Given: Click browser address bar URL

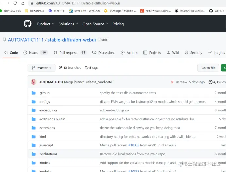Looking at the screenshot, I should click(x=78, y=3).
